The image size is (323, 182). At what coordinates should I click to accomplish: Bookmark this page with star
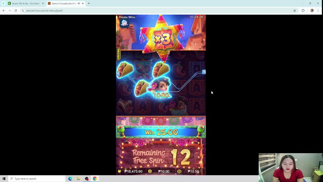pyautogui.click(x=294, y=11)
